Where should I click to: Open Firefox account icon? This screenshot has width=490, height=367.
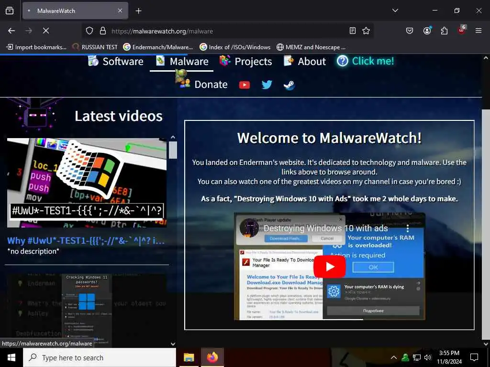[427, 31]
